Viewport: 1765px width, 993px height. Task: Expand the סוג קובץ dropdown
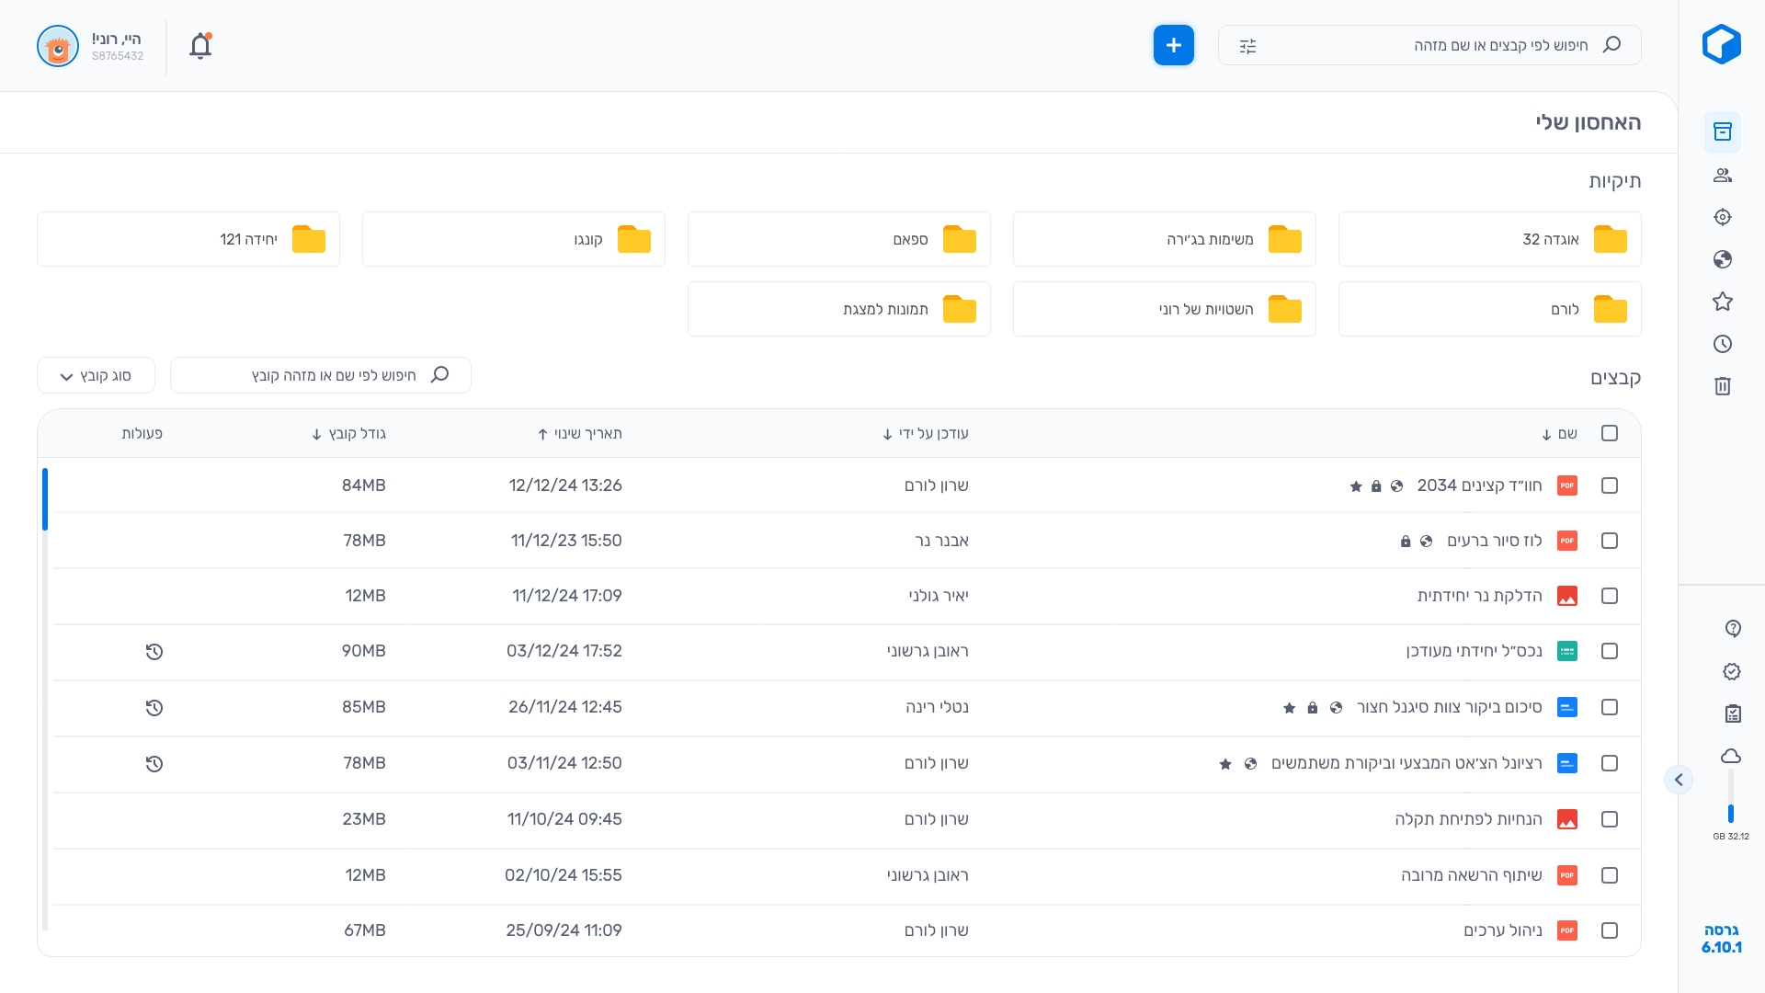96,376
